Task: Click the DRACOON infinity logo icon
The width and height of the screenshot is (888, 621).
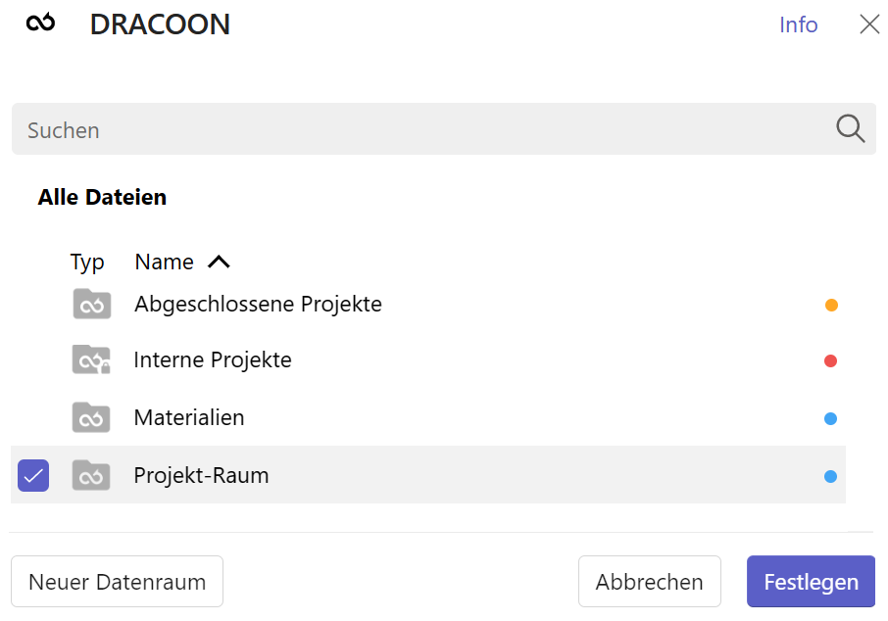Action: (x=41, y=24)
